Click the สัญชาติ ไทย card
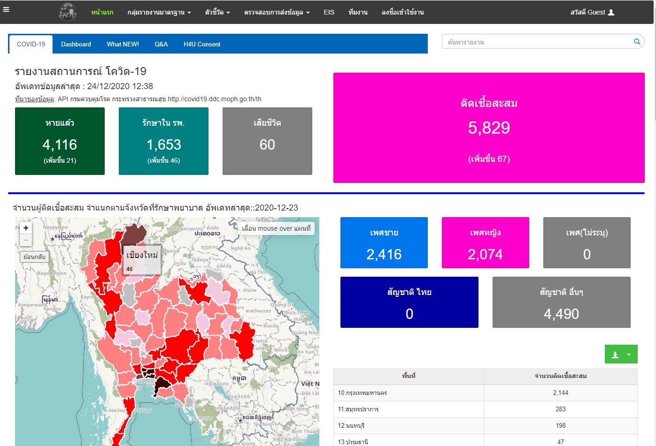Image resolution: width=656 pixels, height=446 pixels. [x=409, y=302]
